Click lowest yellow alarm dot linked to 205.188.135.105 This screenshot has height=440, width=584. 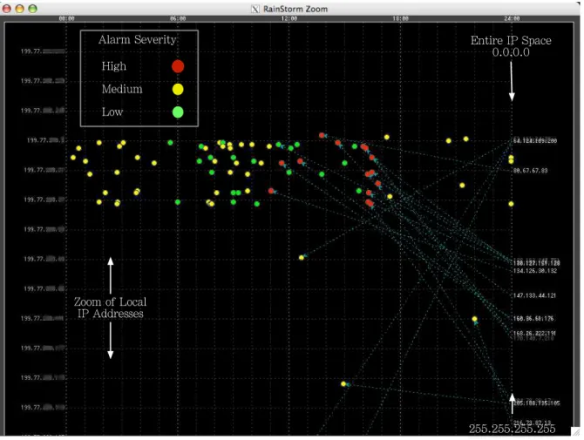(x=343, y=383)
